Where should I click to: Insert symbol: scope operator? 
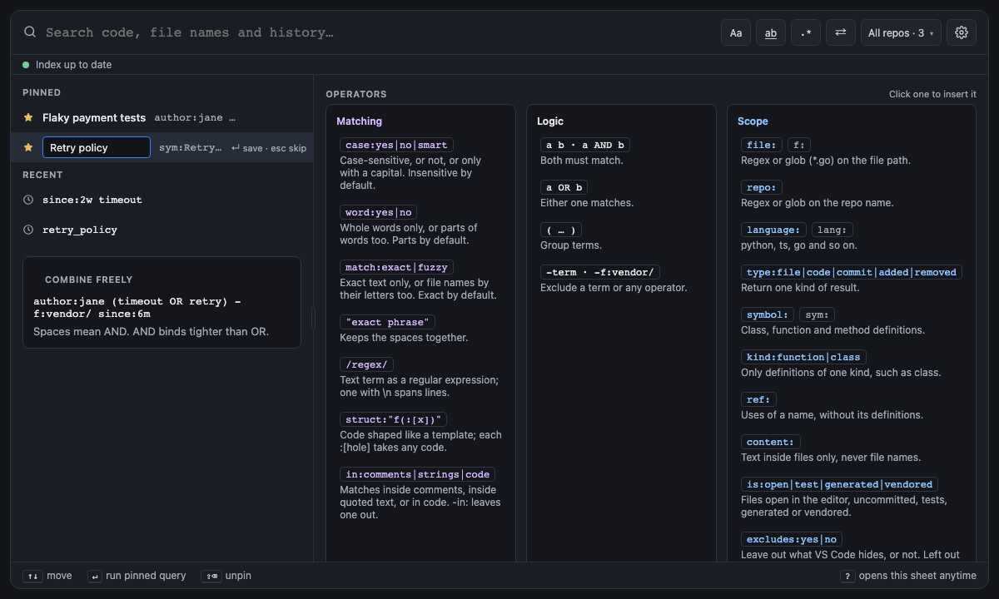[x=768, y=314]
